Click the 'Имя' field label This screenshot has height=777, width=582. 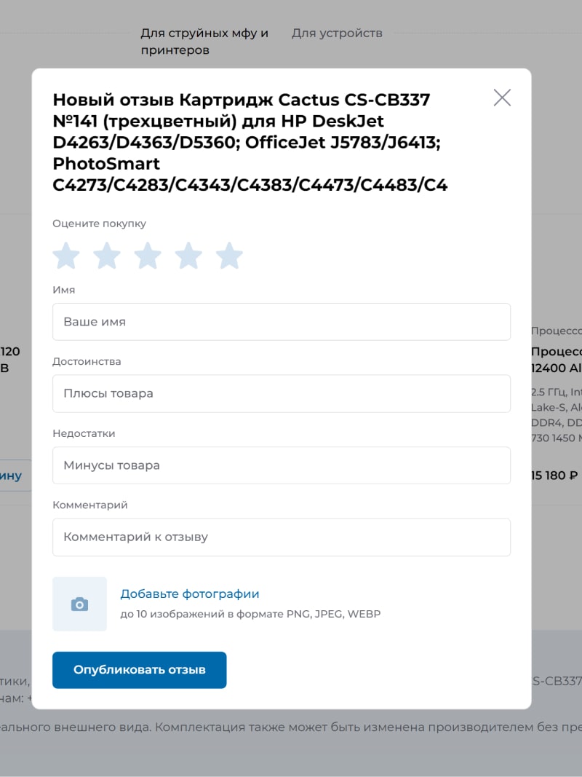pos(64,290)
